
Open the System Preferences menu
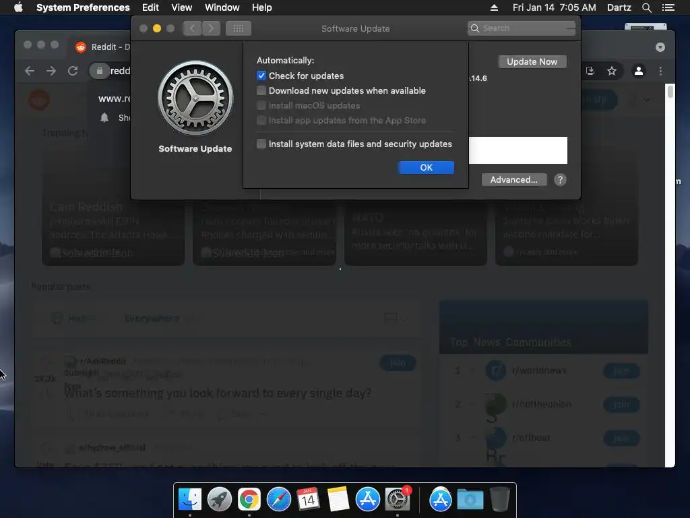tap(83, 7)
